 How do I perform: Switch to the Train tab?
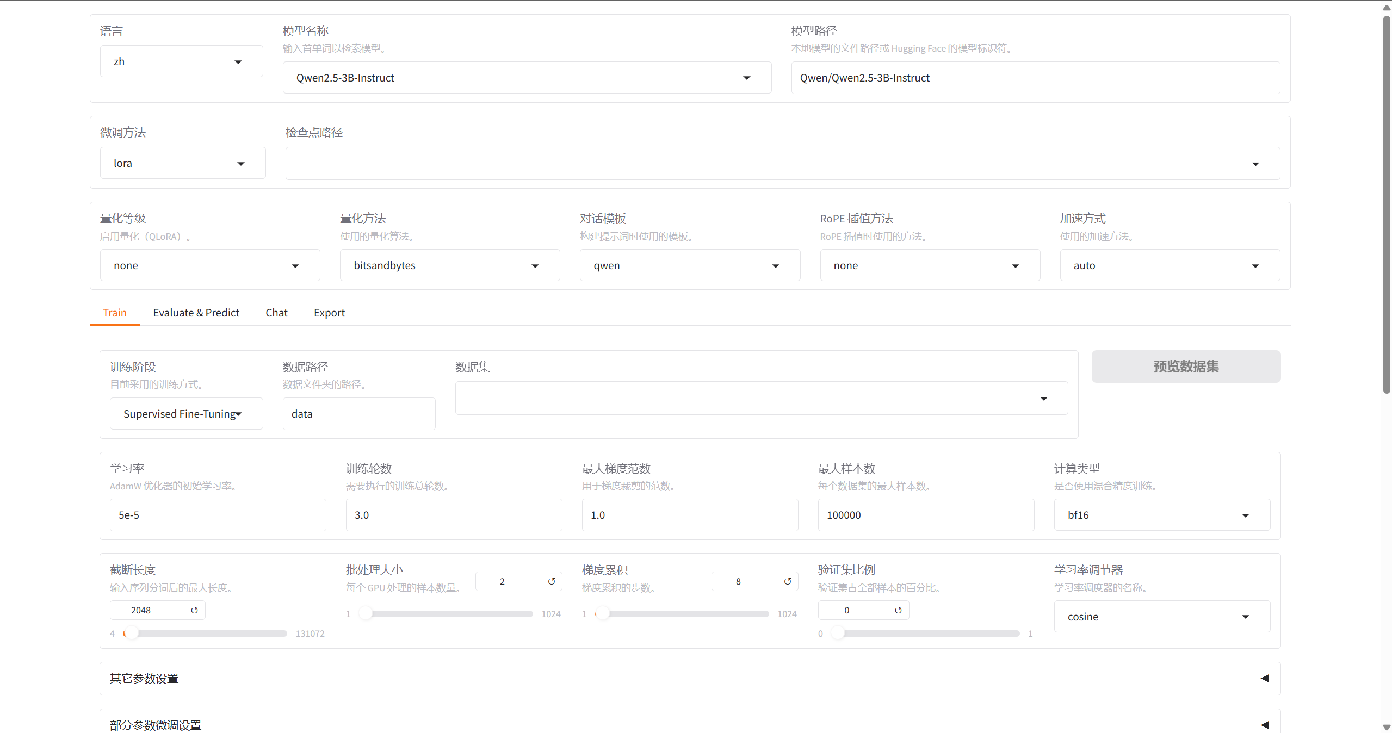(115, 313)
